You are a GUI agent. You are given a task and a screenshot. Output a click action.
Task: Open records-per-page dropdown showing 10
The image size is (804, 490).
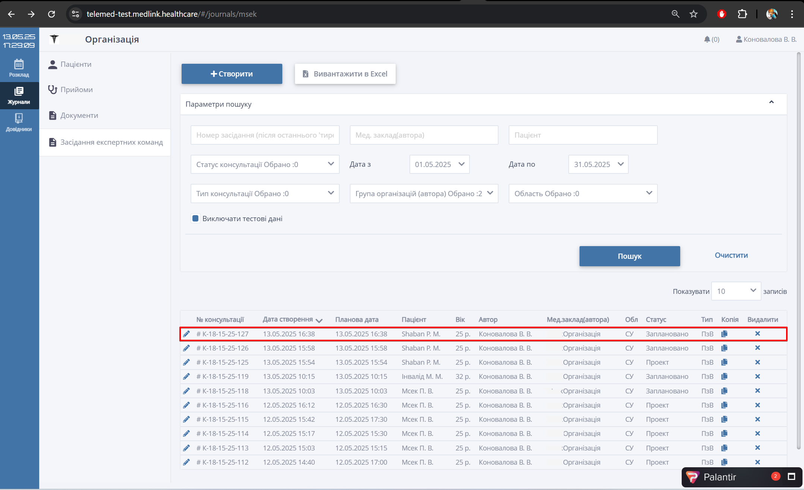tap(736, 291)
